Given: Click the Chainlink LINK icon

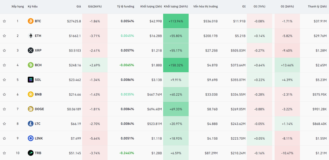Looking at the screenshot, I should pos(30,138).
